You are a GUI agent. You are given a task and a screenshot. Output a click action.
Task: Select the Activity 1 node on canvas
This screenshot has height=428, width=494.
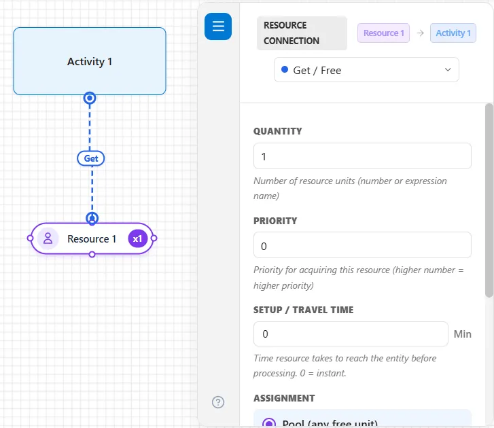(90, 61)
